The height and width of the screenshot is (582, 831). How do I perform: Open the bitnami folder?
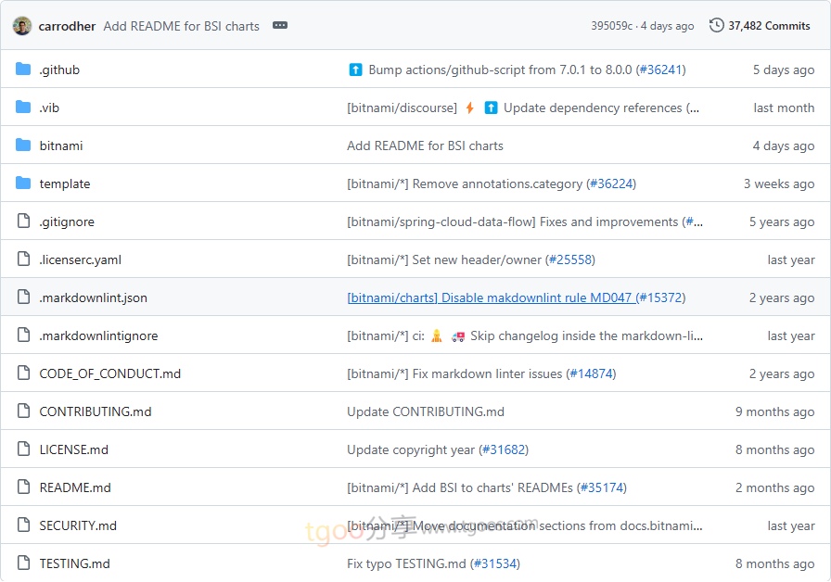click(x=61, y=145)
